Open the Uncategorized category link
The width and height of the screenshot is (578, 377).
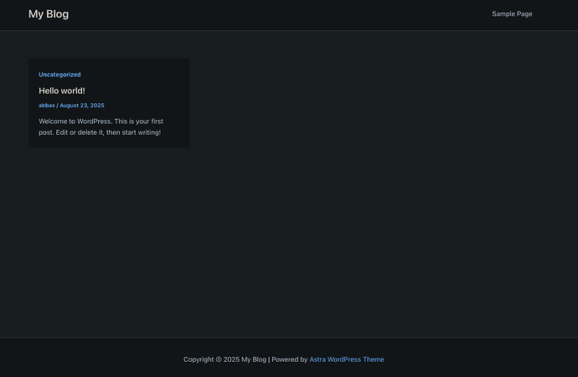[x=59, y=75]
